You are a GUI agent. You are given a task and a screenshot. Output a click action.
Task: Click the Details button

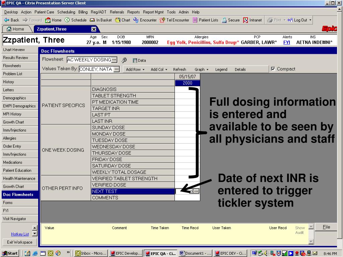tap(240, 70)
